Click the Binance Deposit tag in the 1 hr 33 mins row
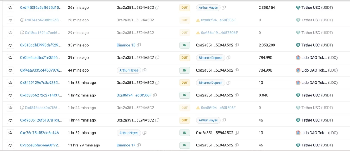This screenshot has height=151, width=350. [x=211, y=83]
